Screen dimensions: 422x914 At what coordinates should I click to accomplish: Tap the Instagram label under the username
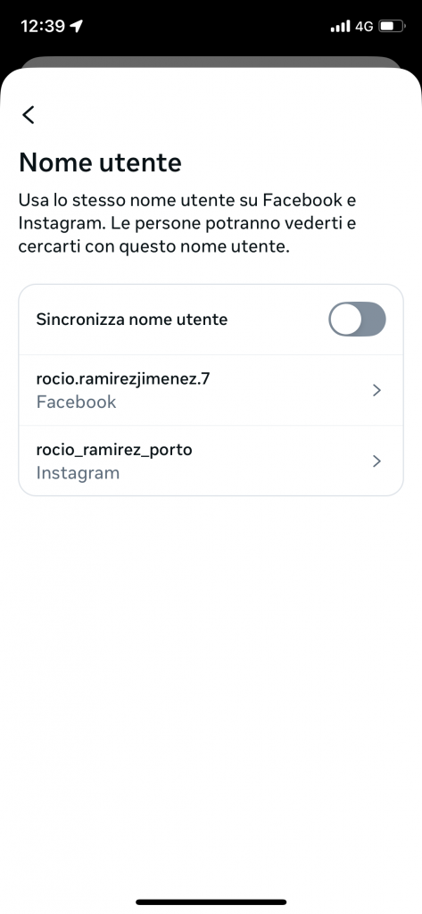point(79,473)
